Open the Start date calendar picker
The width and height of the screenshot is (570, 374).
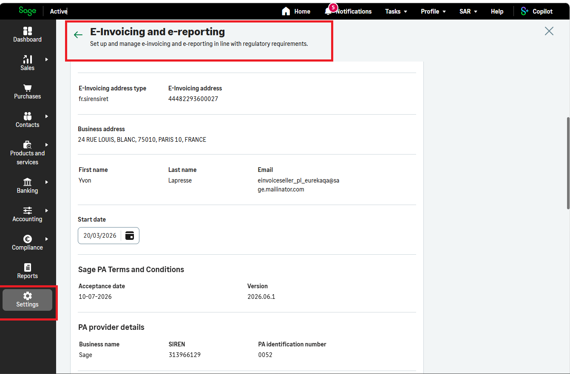(130, 236)
